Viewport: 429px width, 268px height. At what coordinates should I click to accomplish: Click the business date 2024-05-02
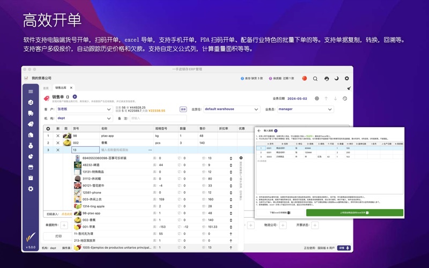coord(297,99)
